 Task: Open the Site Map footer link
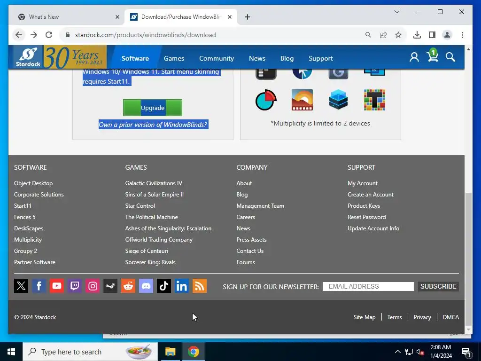tap(364, 317)
